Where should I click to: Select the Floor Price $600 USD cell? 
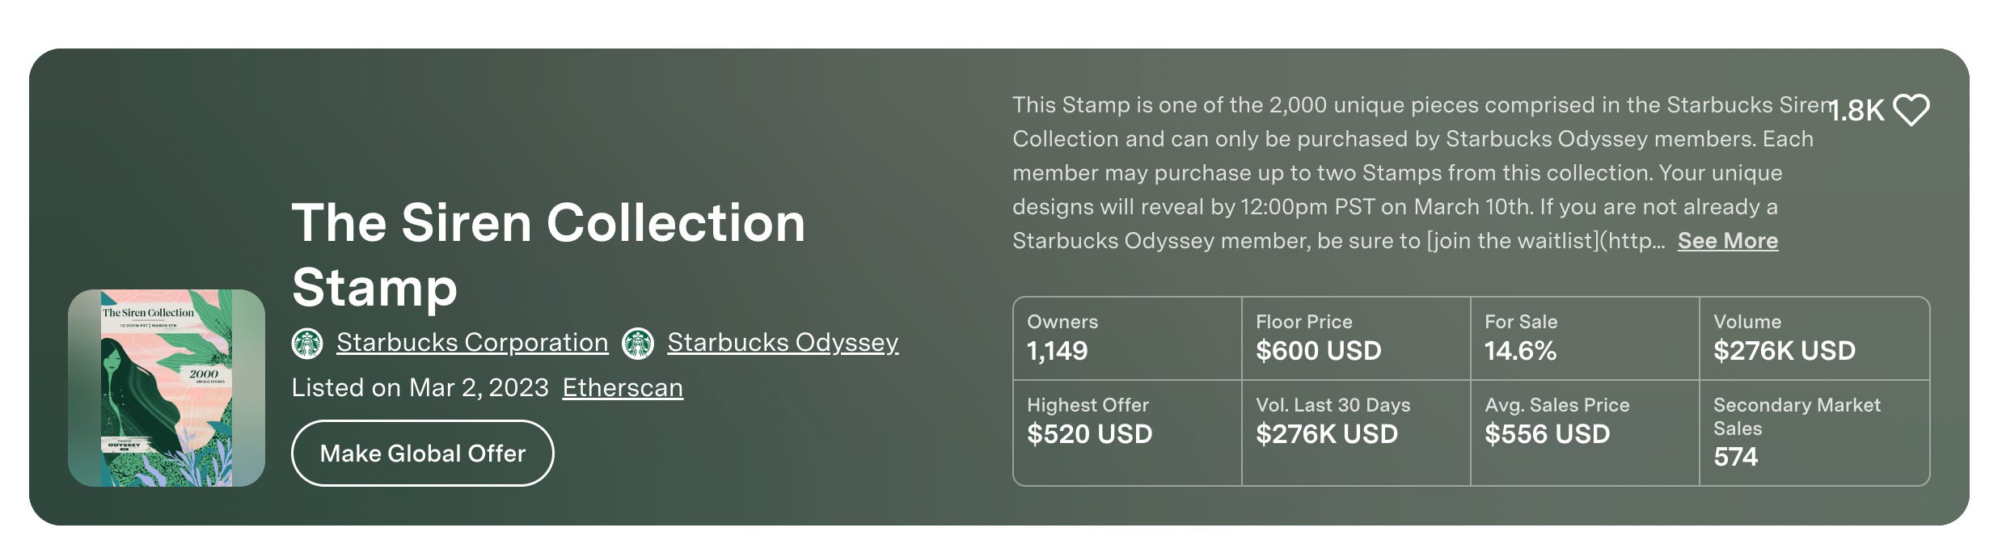point(1356,338)
